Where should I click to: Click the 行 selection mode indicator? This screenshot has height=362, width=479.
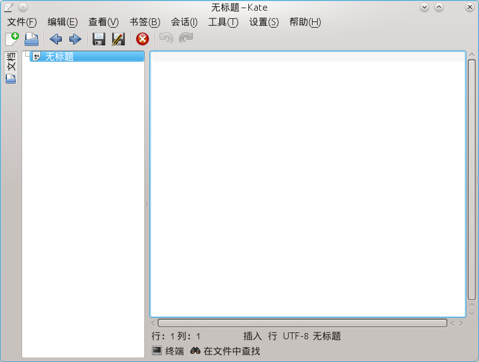click(272, 336)
